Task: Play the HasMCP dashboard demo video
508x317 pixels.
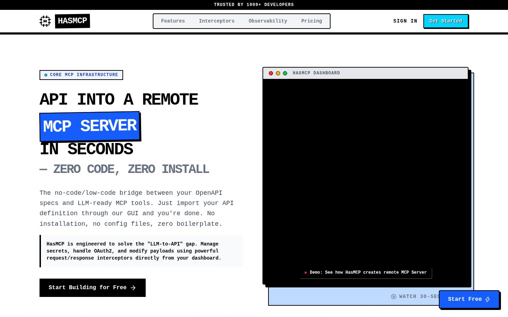Action: click(365, 181)
